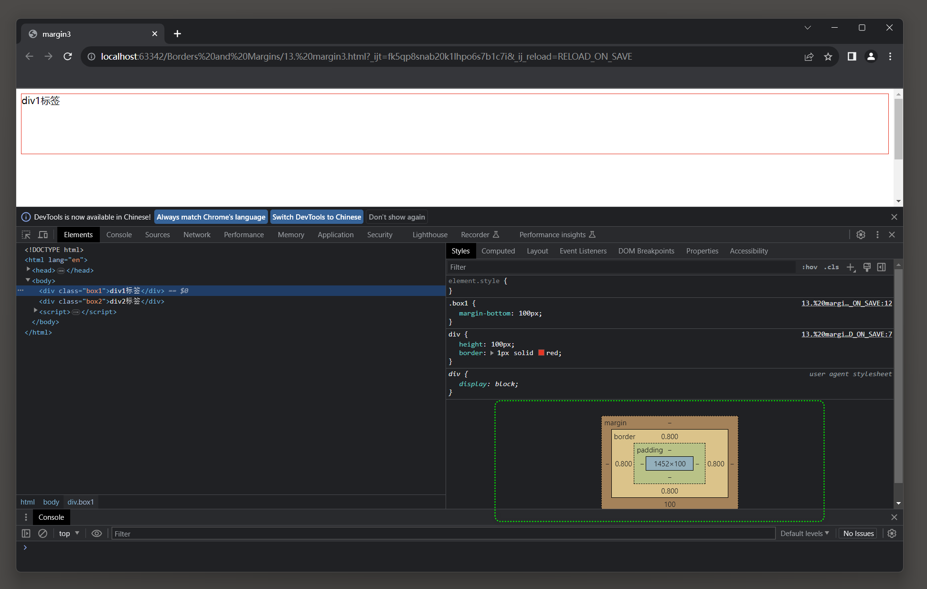Open the top context dropdown
The width and height of the screenshot is (927, 589).
click(69, 534)
